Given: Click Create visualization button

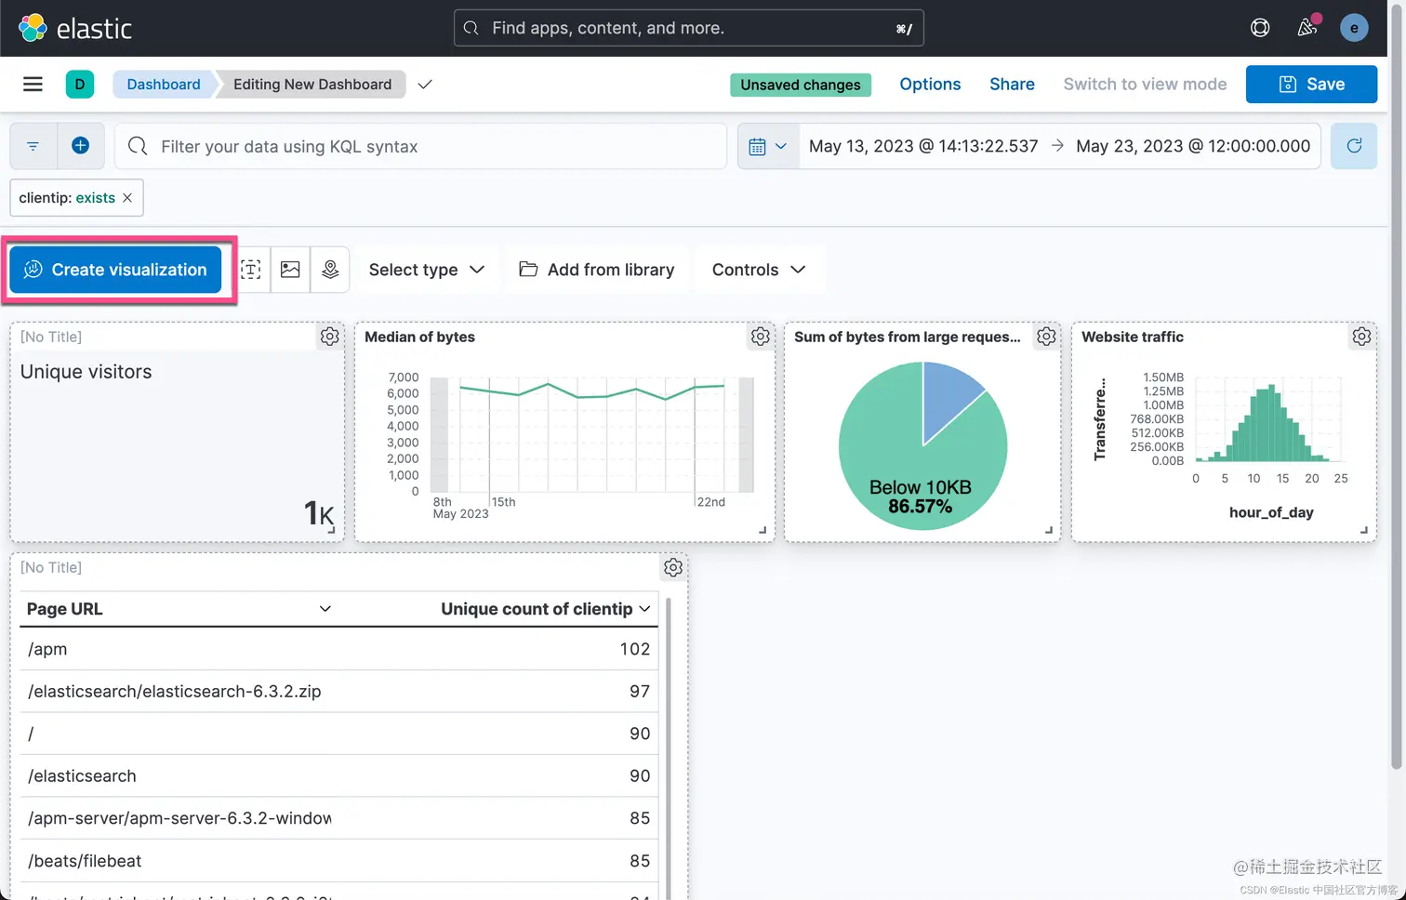Looking at the screenshot, I should tap(115, 270).
